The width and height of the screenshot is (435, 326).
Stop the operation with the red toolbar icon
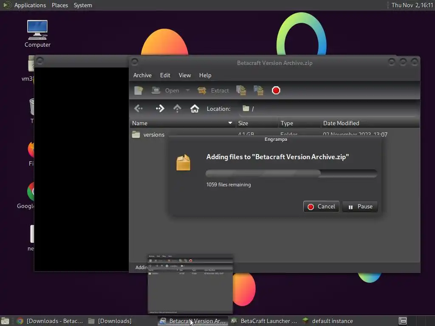point(276,90)
